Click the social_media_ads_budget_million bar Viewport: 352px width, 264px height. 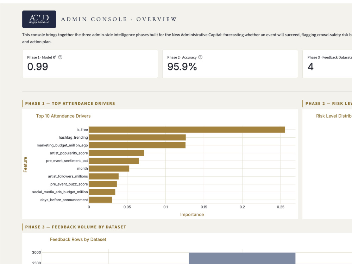[102, 192]
